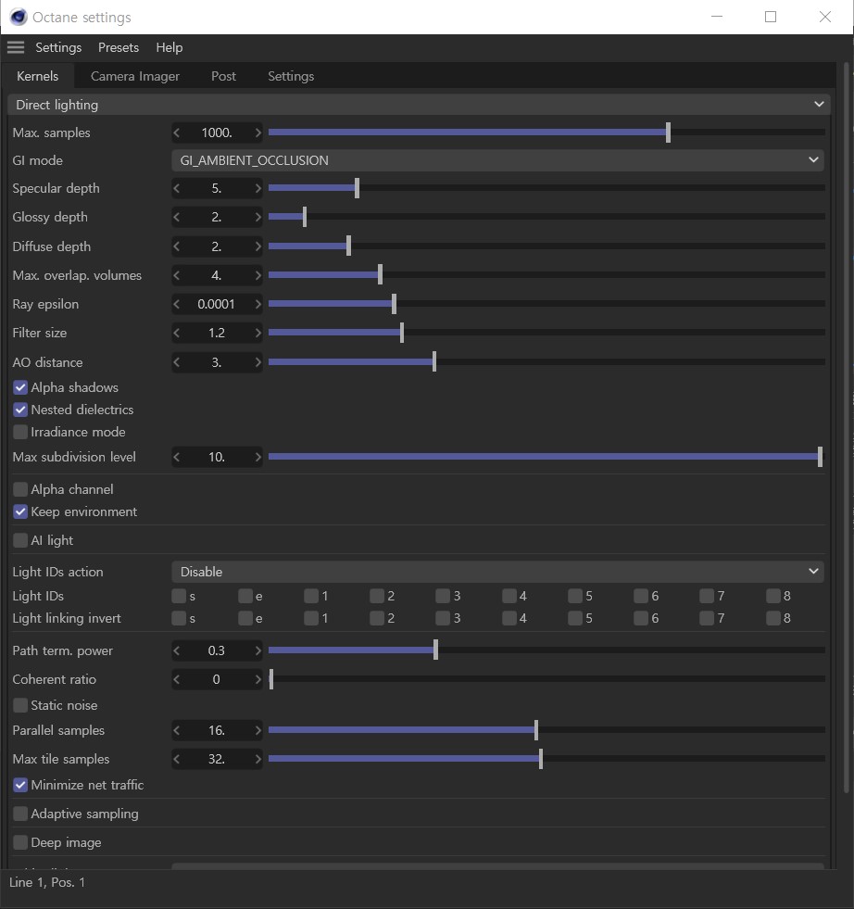Increase Path term. power right arrow

pyautogui.click(x=257, y=650)
